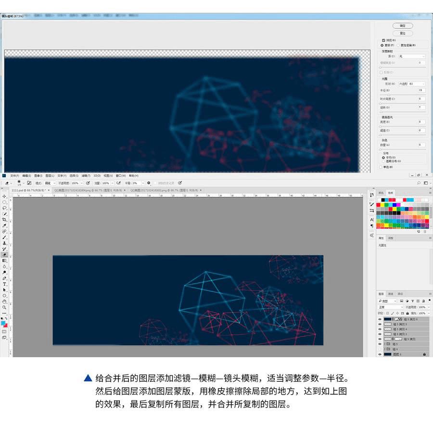Open the 滤镜 (Filter) menu
The height and width of the screenshot is (423, 433).
click(86, 176)
